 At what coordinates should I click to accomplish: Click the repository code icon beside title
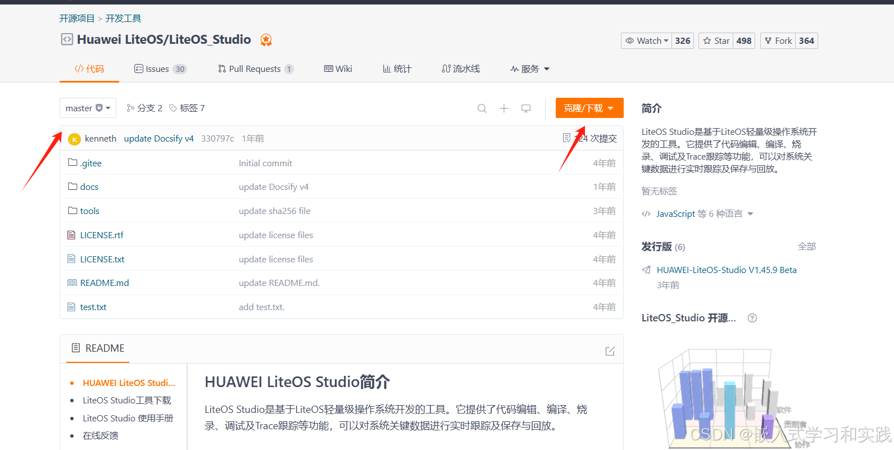tap(67, 39)
